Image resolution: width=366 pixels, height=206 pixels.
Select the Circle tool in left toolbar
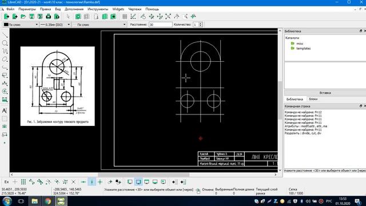point(5,43)
